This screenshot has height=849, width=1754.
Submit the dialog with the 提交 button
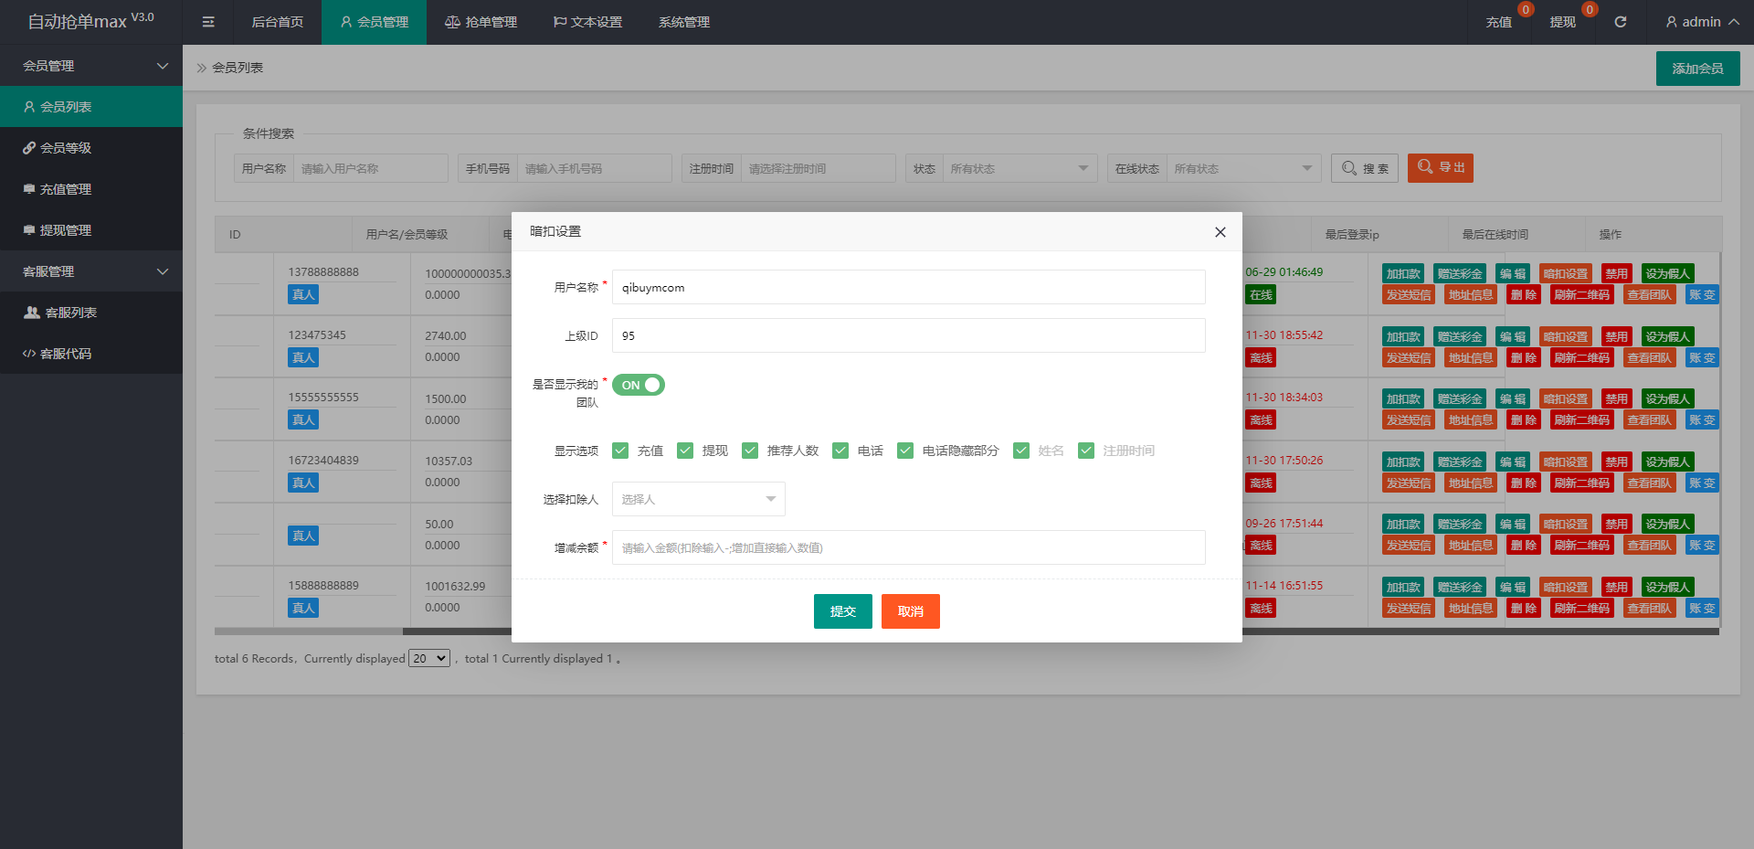(843, 611)
